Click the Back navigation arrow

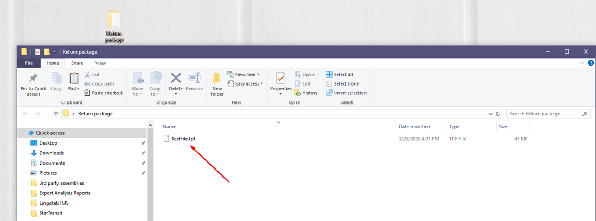(25, 114)
